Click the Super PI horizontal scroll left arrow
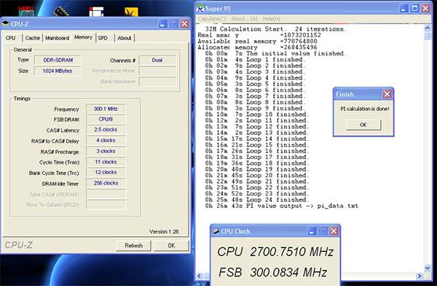Screen dimensions: 437x286 click(199, 276)
